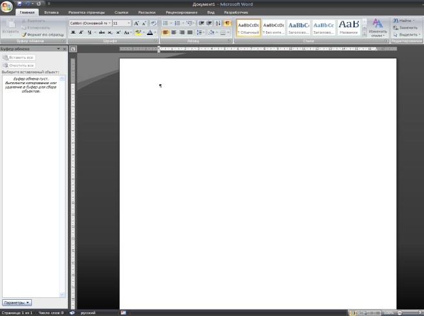The height and width of the screenshot is (316, 424).
Task: Click the Найти button
Action: point(405,20)
